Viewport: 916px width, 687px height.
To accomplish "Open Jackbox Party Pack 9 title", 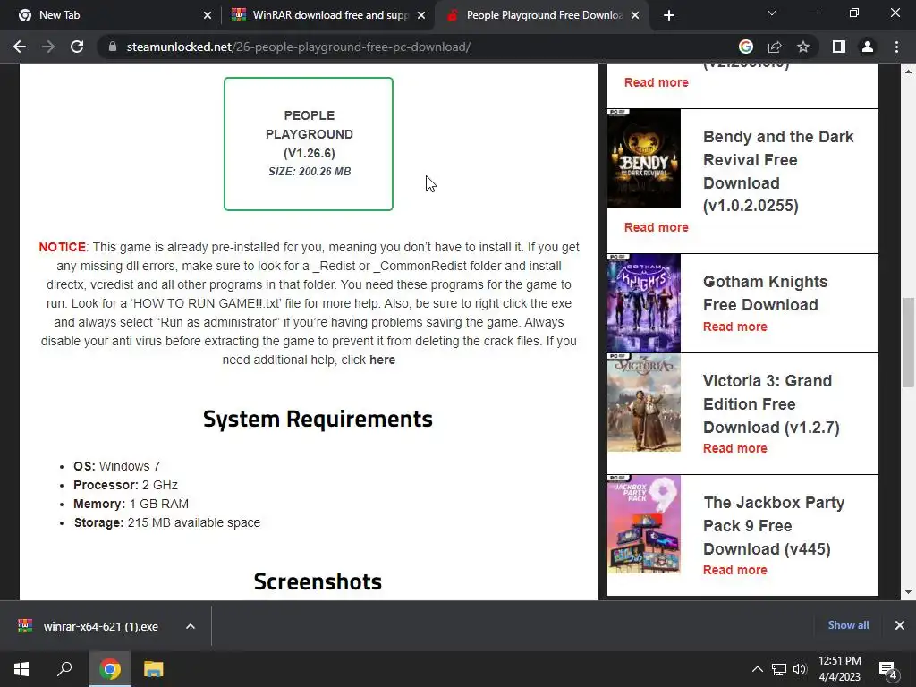I will [x=774, y=526].
